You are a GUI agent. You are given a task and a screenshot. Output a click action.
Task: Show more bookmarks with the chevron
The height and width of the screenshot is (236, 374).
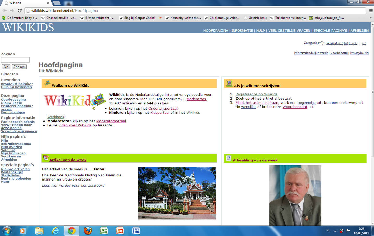371,18
